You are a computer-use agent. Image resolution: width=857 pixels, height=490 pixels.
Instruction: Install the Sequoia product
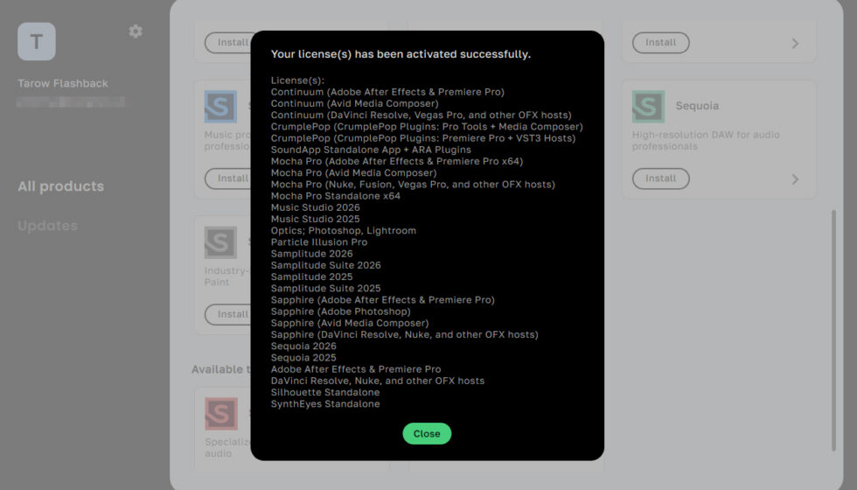(x=660, y=178)
